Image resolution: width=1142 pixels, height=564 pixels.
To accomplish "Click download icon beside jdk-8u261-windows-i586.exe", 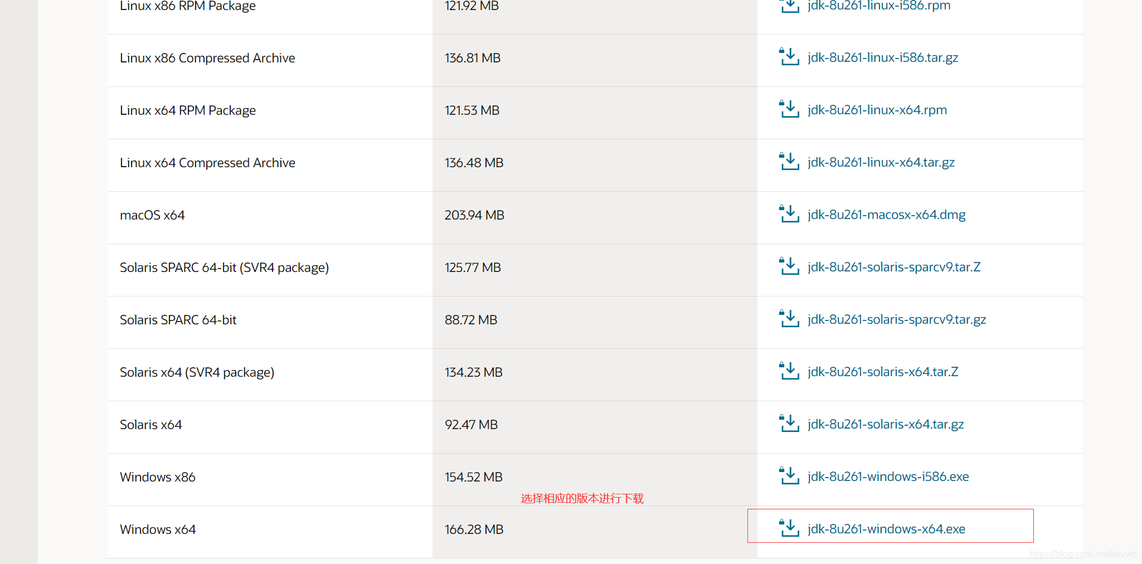I will point(789,475).
